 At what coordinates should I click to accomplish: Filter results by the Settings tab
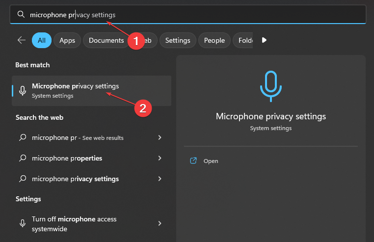pos(177,40)
